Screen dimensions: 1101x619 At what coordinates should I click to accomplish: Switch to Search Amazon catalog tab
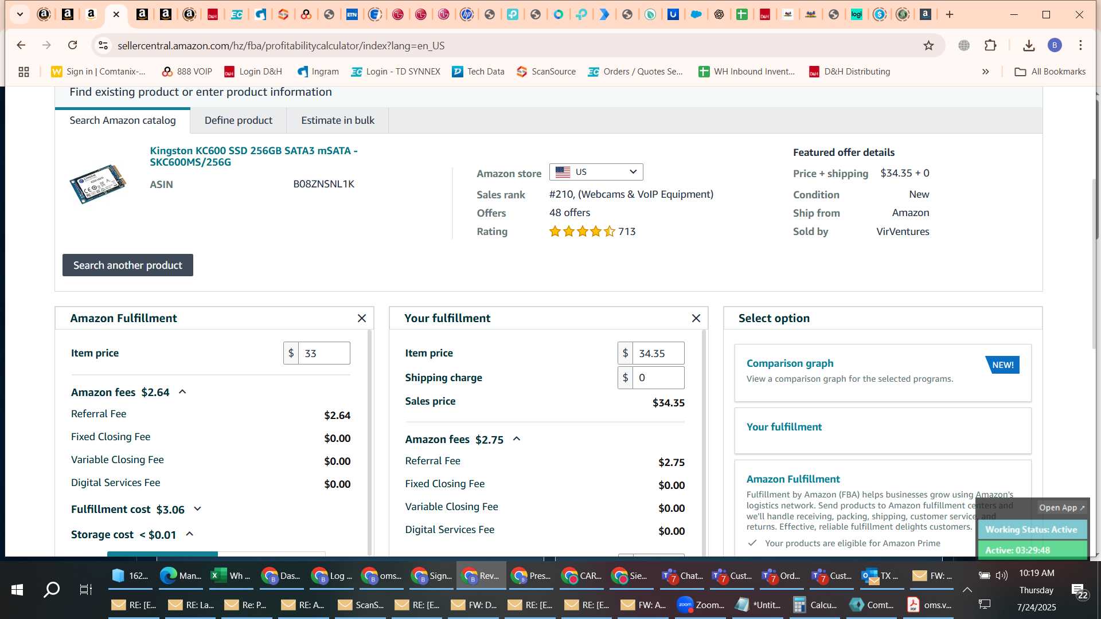pyautogui.click(x=123, y=120)
